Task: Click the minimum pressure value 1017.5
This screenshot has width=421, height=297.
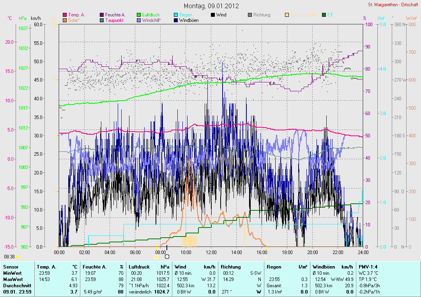Action: pos(163,273)
